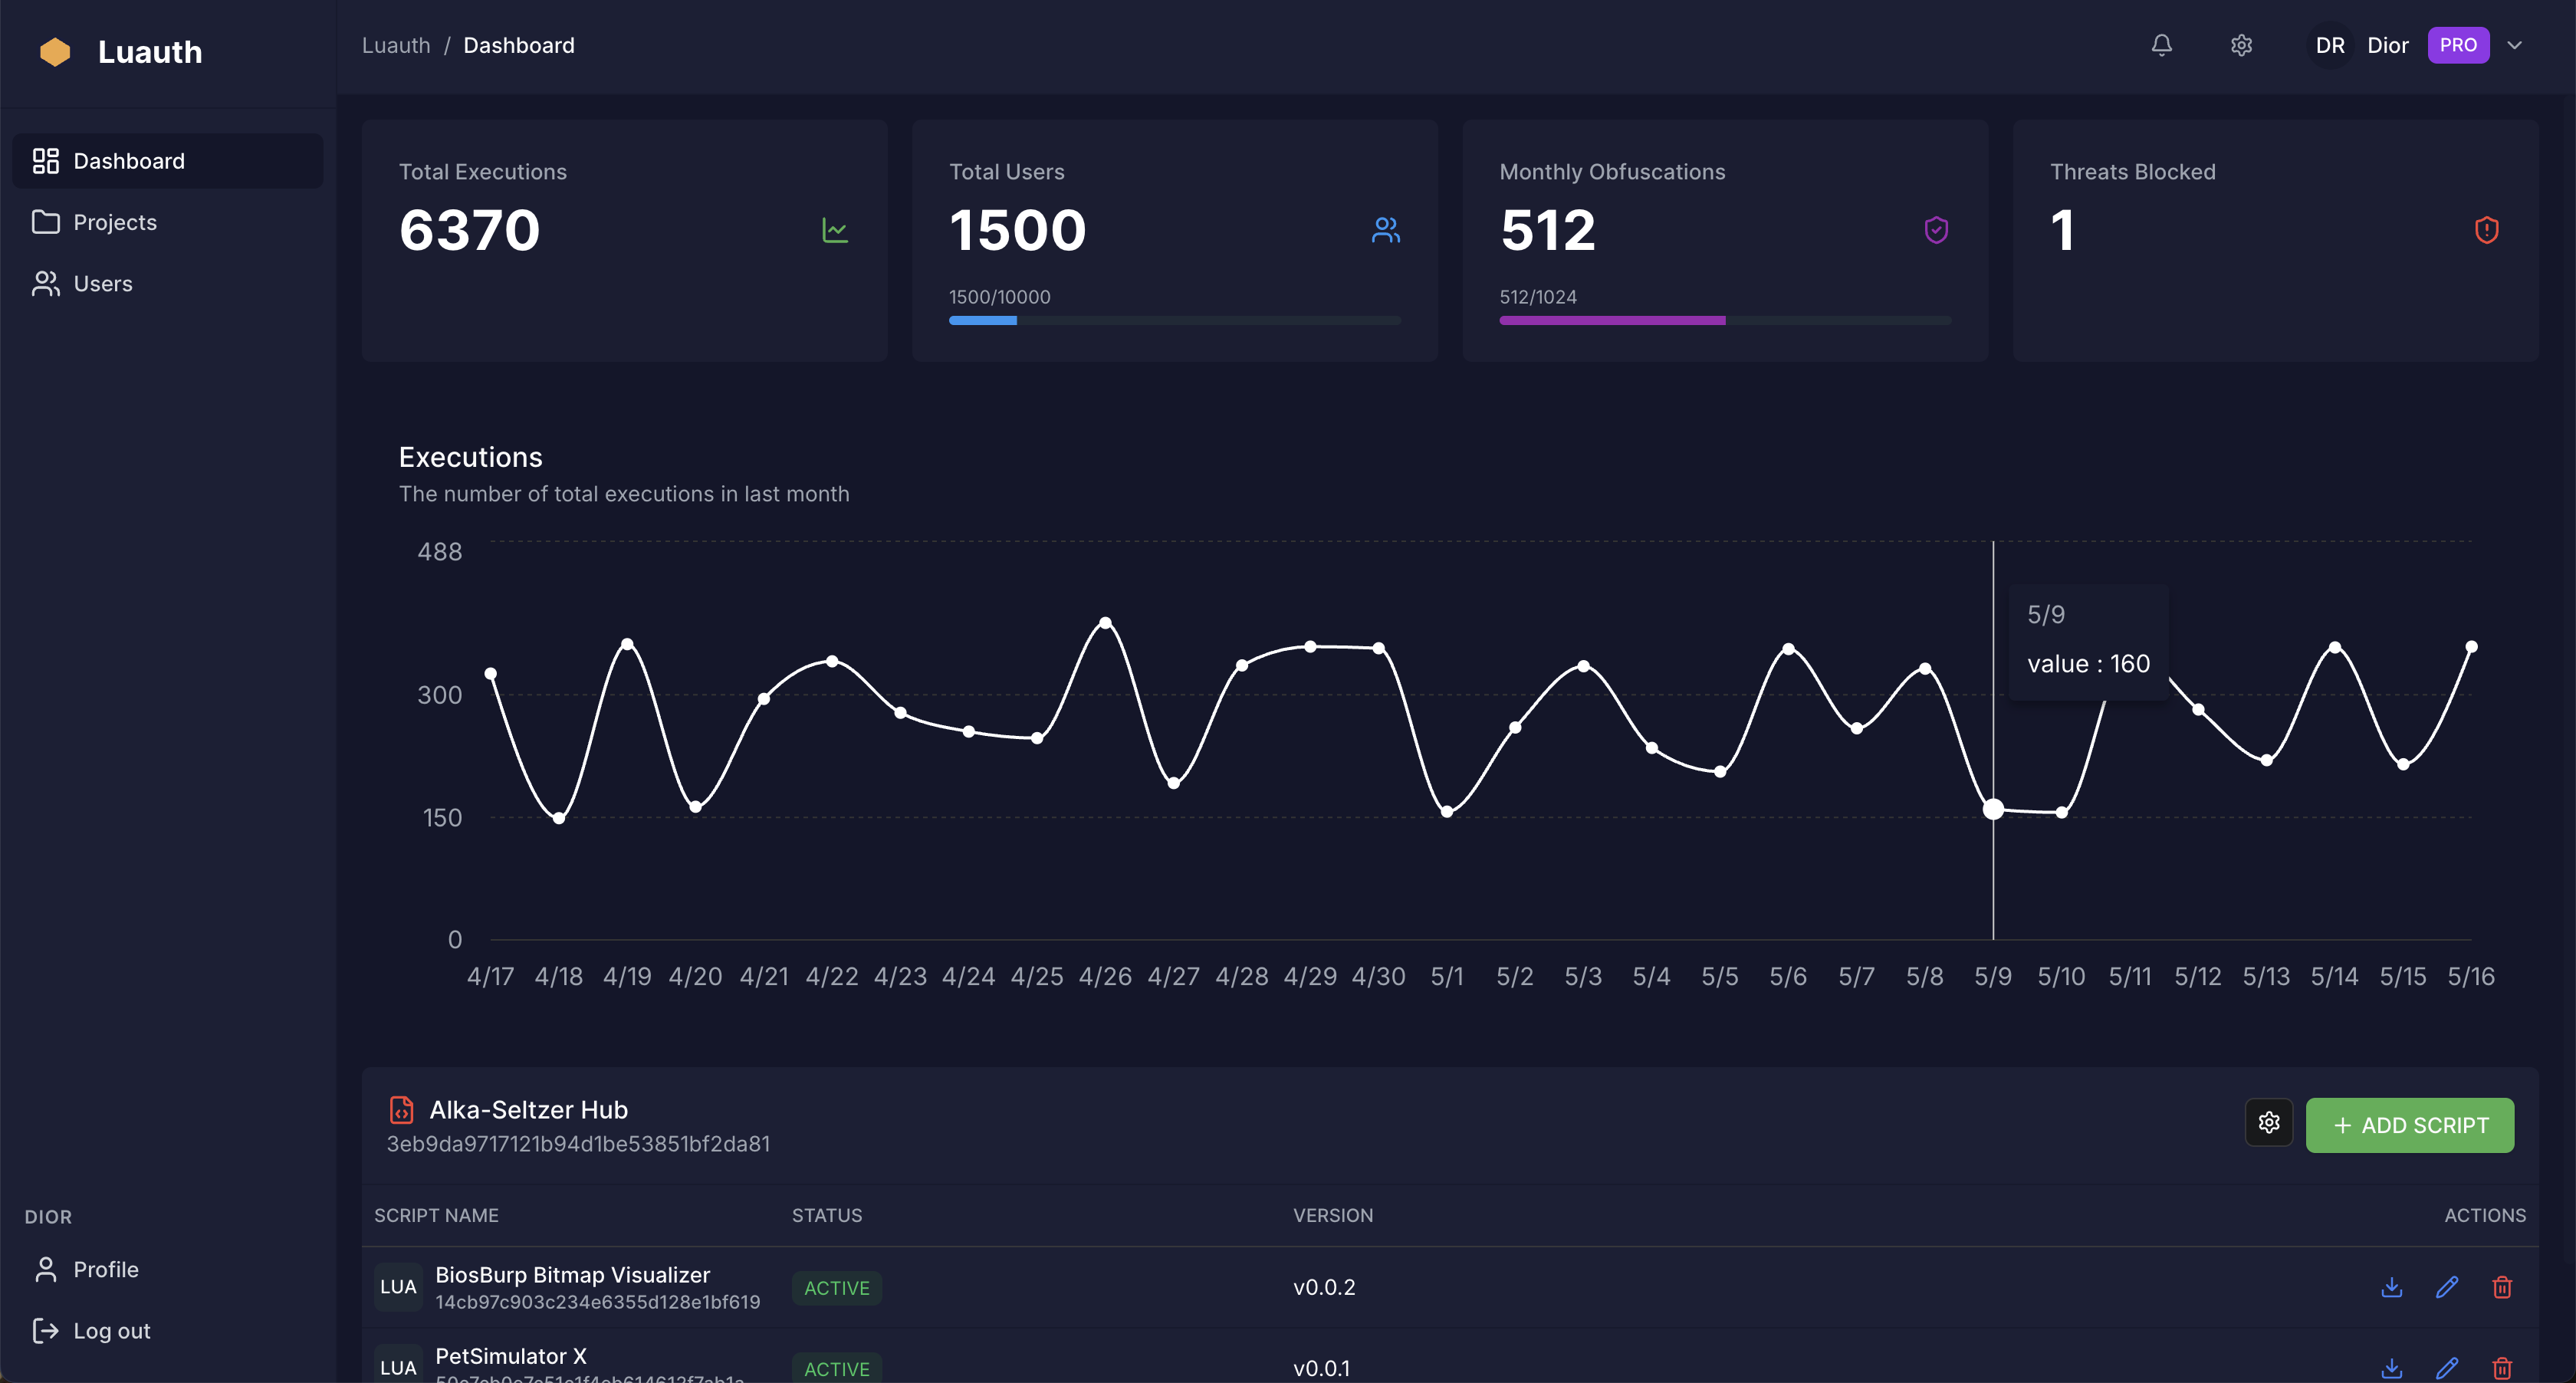
Task: Click the 5/9 data point on chart
Action: coord(1992,809)
